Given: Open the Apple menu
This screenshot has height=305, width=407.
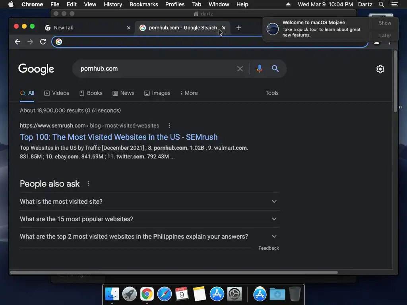Looking at the screenshot, I should [11, 4].
